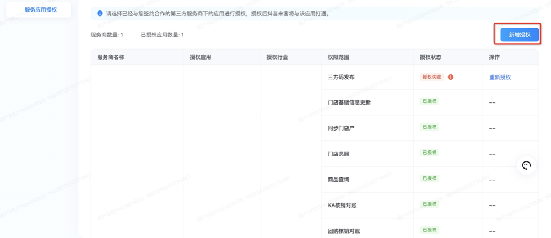Select the 同步门店户 permission cell
The width and height of the screenshot is (551, 238).
click(x=368, y=128)
